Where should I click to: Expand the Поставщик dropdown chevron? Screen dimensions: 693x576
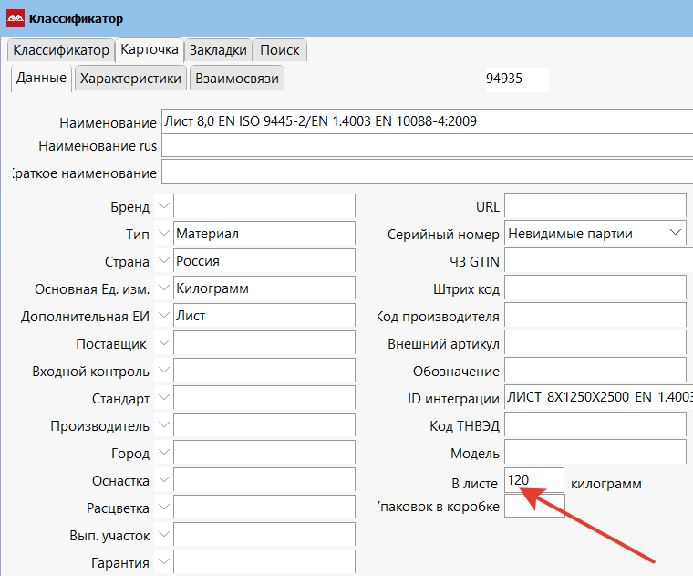pos(164,343)
